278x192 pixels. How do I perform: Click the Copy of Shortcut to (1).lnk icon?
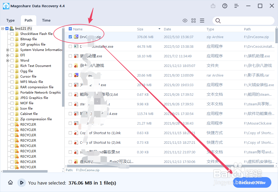click(x=76, y=133)
